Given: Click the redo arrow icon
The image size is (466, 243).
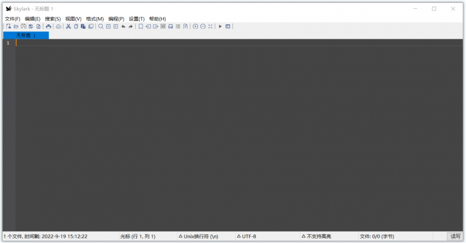Looking at the screenshot, I should (x=131, y=27).
